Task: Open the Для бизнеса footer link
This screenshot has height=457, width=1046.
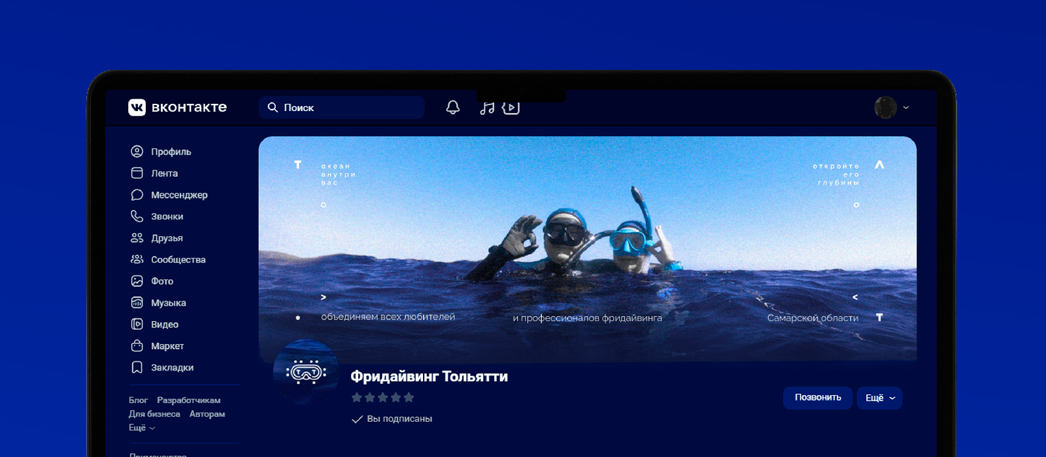Action: click(x=154, y=414)
